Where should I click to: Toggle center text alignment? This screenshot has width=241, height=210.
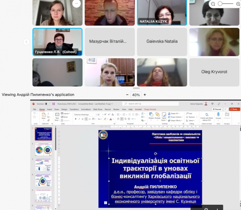coord(122,119)
